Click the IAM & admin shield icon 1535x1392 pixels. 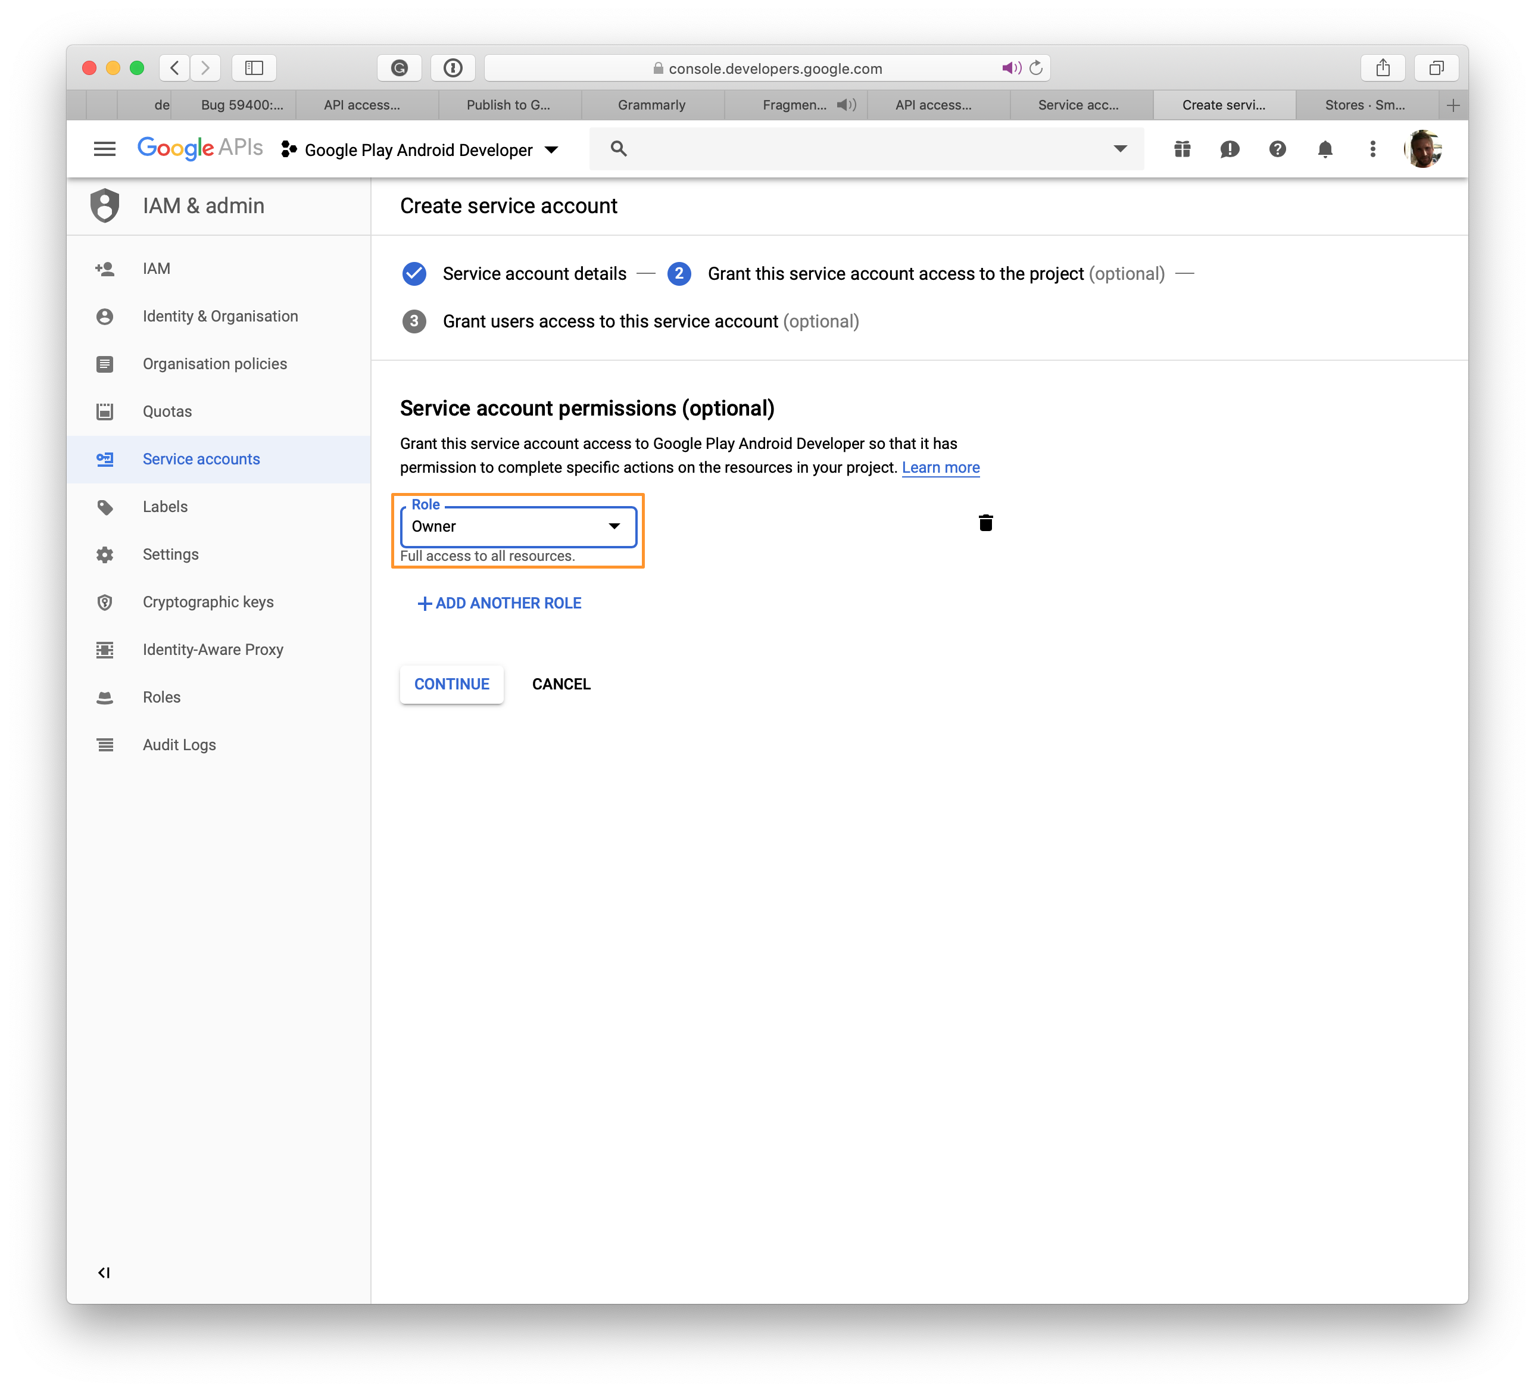107,206
